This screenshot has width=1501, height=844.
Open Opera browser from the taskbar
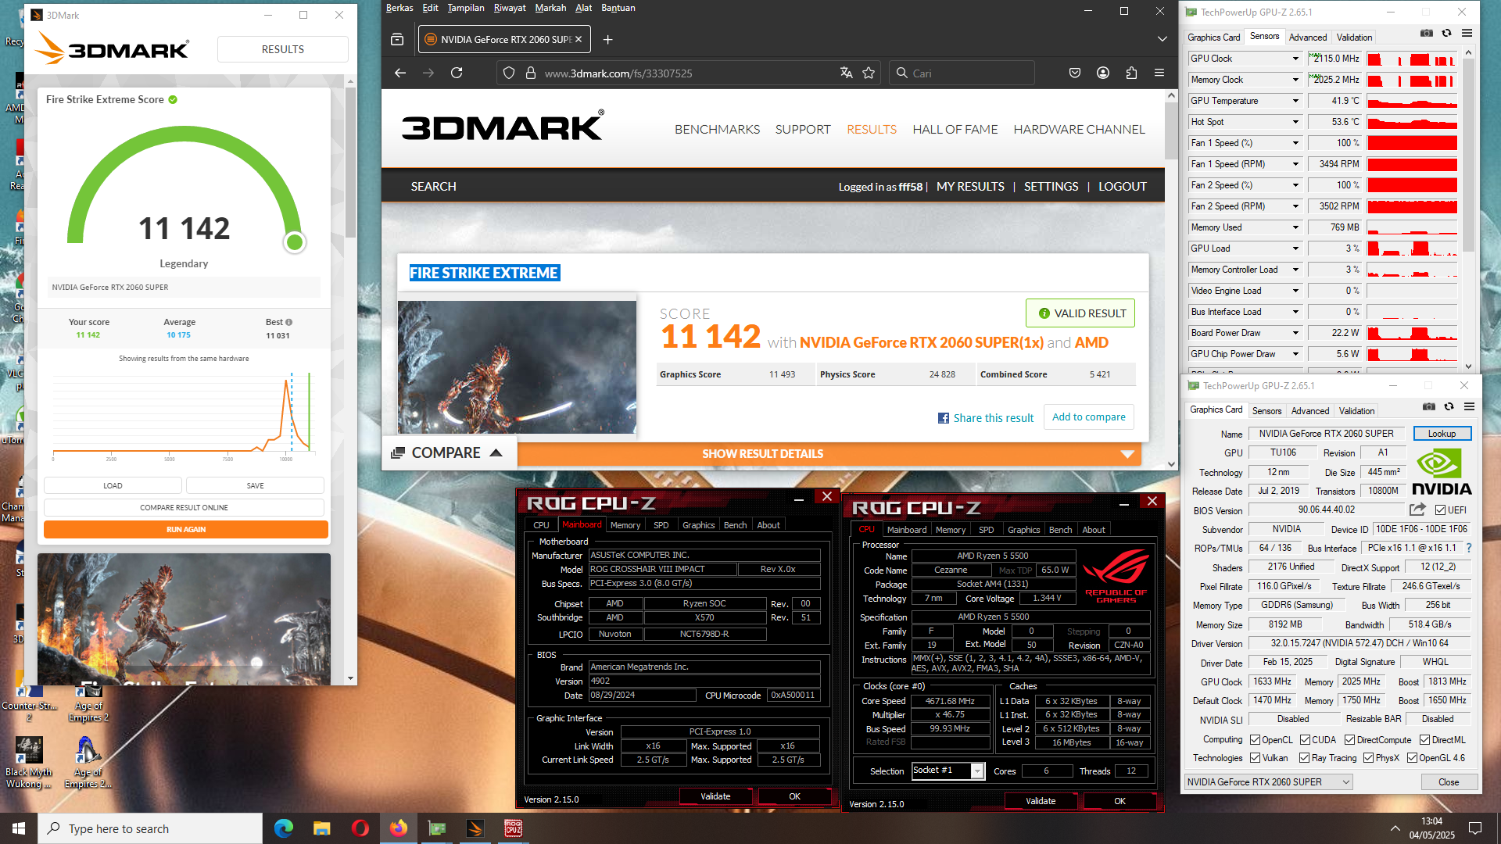(x=360, y=828)
